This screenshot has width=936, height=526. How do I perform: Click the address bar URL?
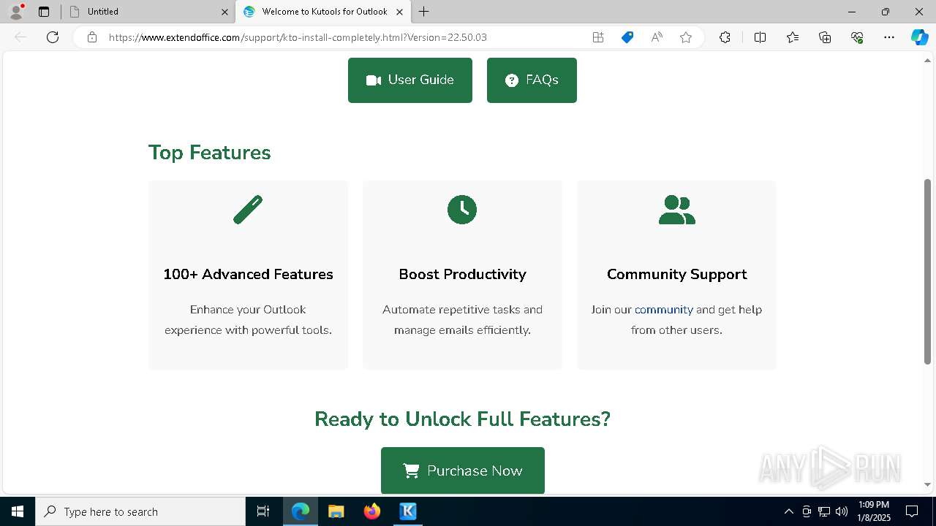coord(298,37)
